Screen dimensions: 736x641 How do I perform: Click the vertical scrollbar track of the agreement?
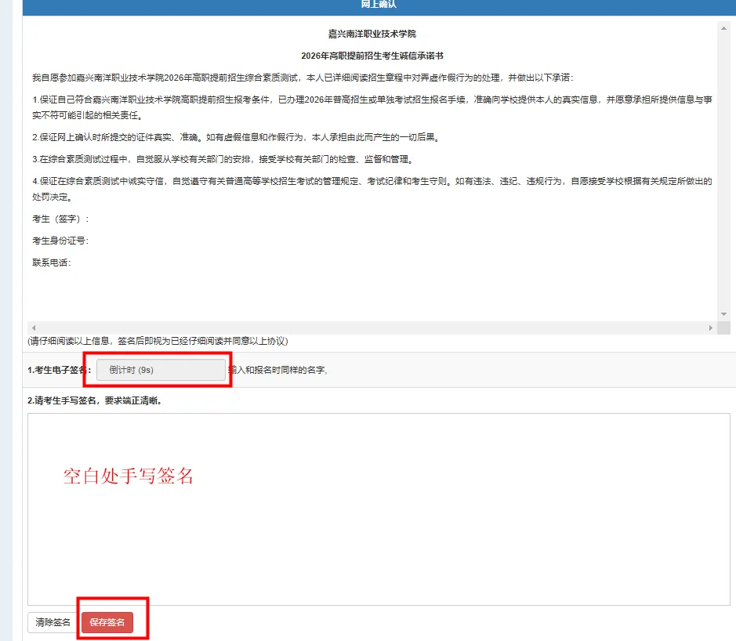723,172
